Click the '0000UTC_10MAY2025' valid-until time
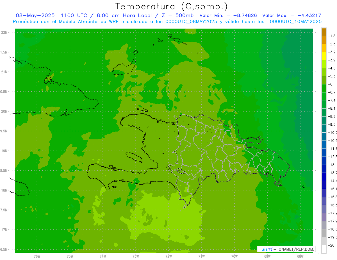Screen dimensions: 337x260 click(x=296, y=21)
